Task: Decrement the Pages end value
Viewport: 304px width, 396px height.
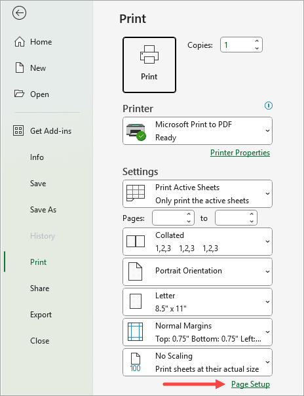Action: click(x=252, y=221)
